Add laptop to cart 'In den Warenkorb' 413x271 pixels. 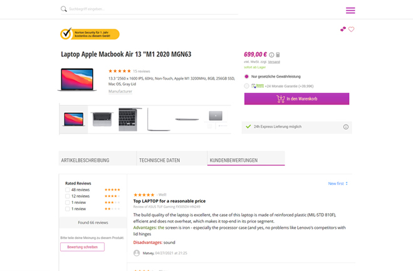click(296, 99)
